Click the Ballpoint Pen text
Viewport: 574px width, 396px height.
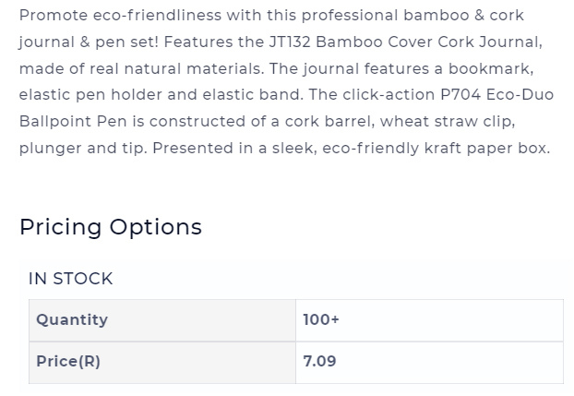click(x=73, y=122)
